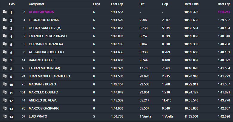Image resolution: width=233 pixels, height=122 pixels.
Task: Click flag icon in Luis Prato row
Action: coord(4,117)
